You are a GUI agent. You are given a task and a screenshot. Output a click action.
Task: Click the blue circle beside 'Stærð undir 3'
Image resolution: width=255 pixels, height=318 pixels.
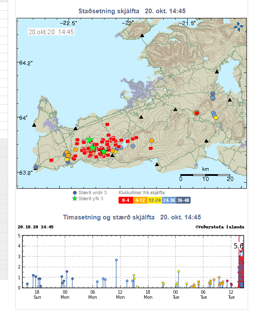coord(75,193)
